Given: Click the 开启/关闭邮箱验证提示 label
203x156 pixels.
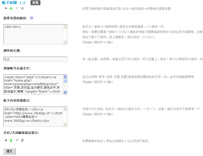Looking at the screenshot, I should click(21, 133).
